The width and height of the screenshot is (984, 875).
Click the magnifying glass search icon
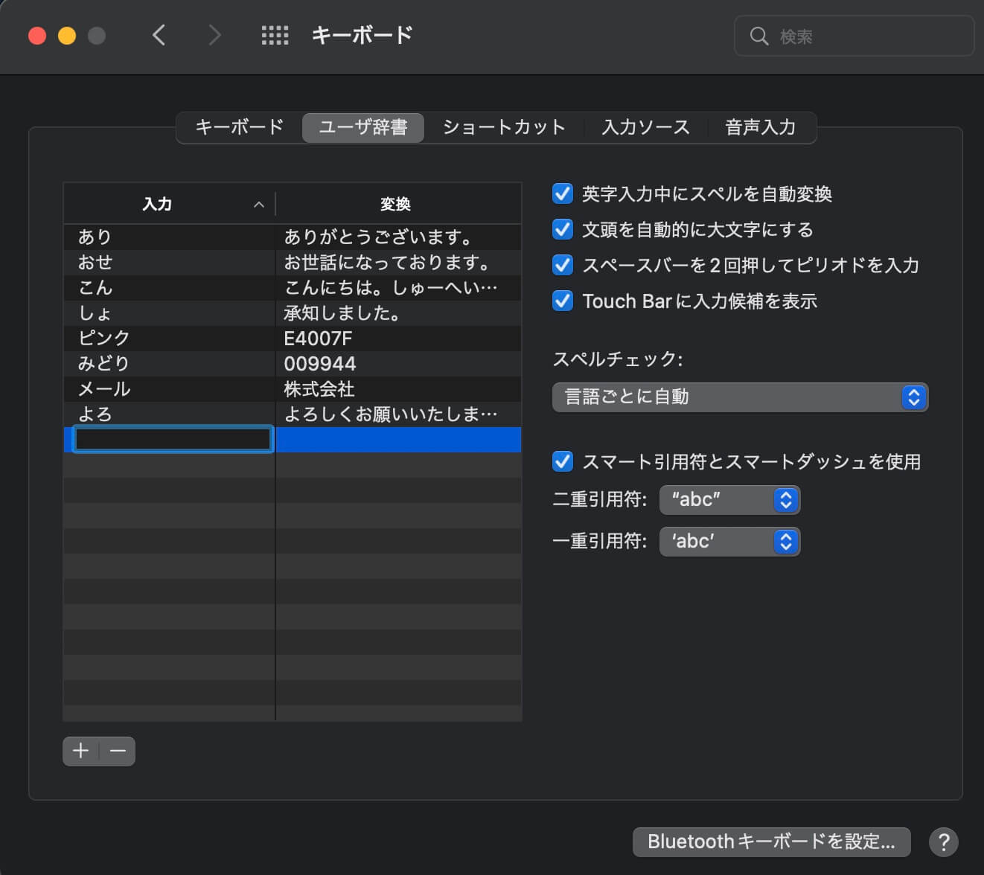[x=758, y=36]
